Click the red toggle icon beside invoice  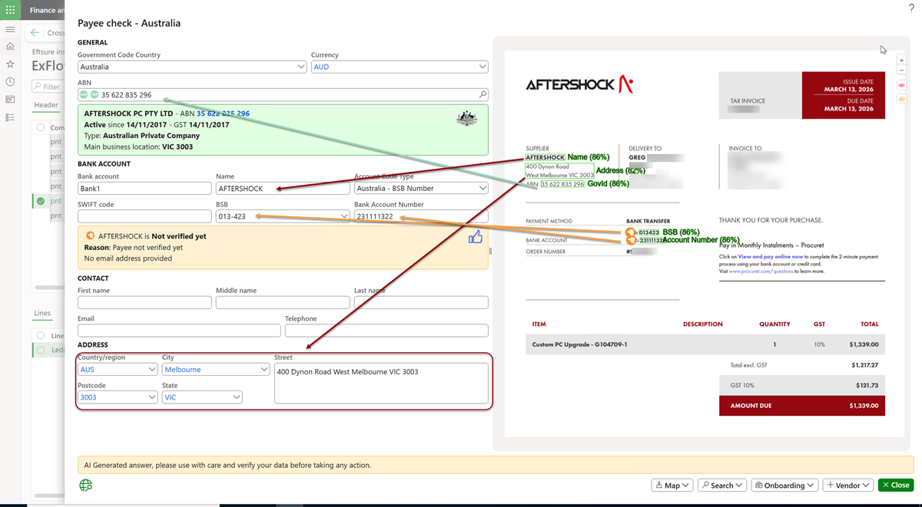tap(901, 85)
